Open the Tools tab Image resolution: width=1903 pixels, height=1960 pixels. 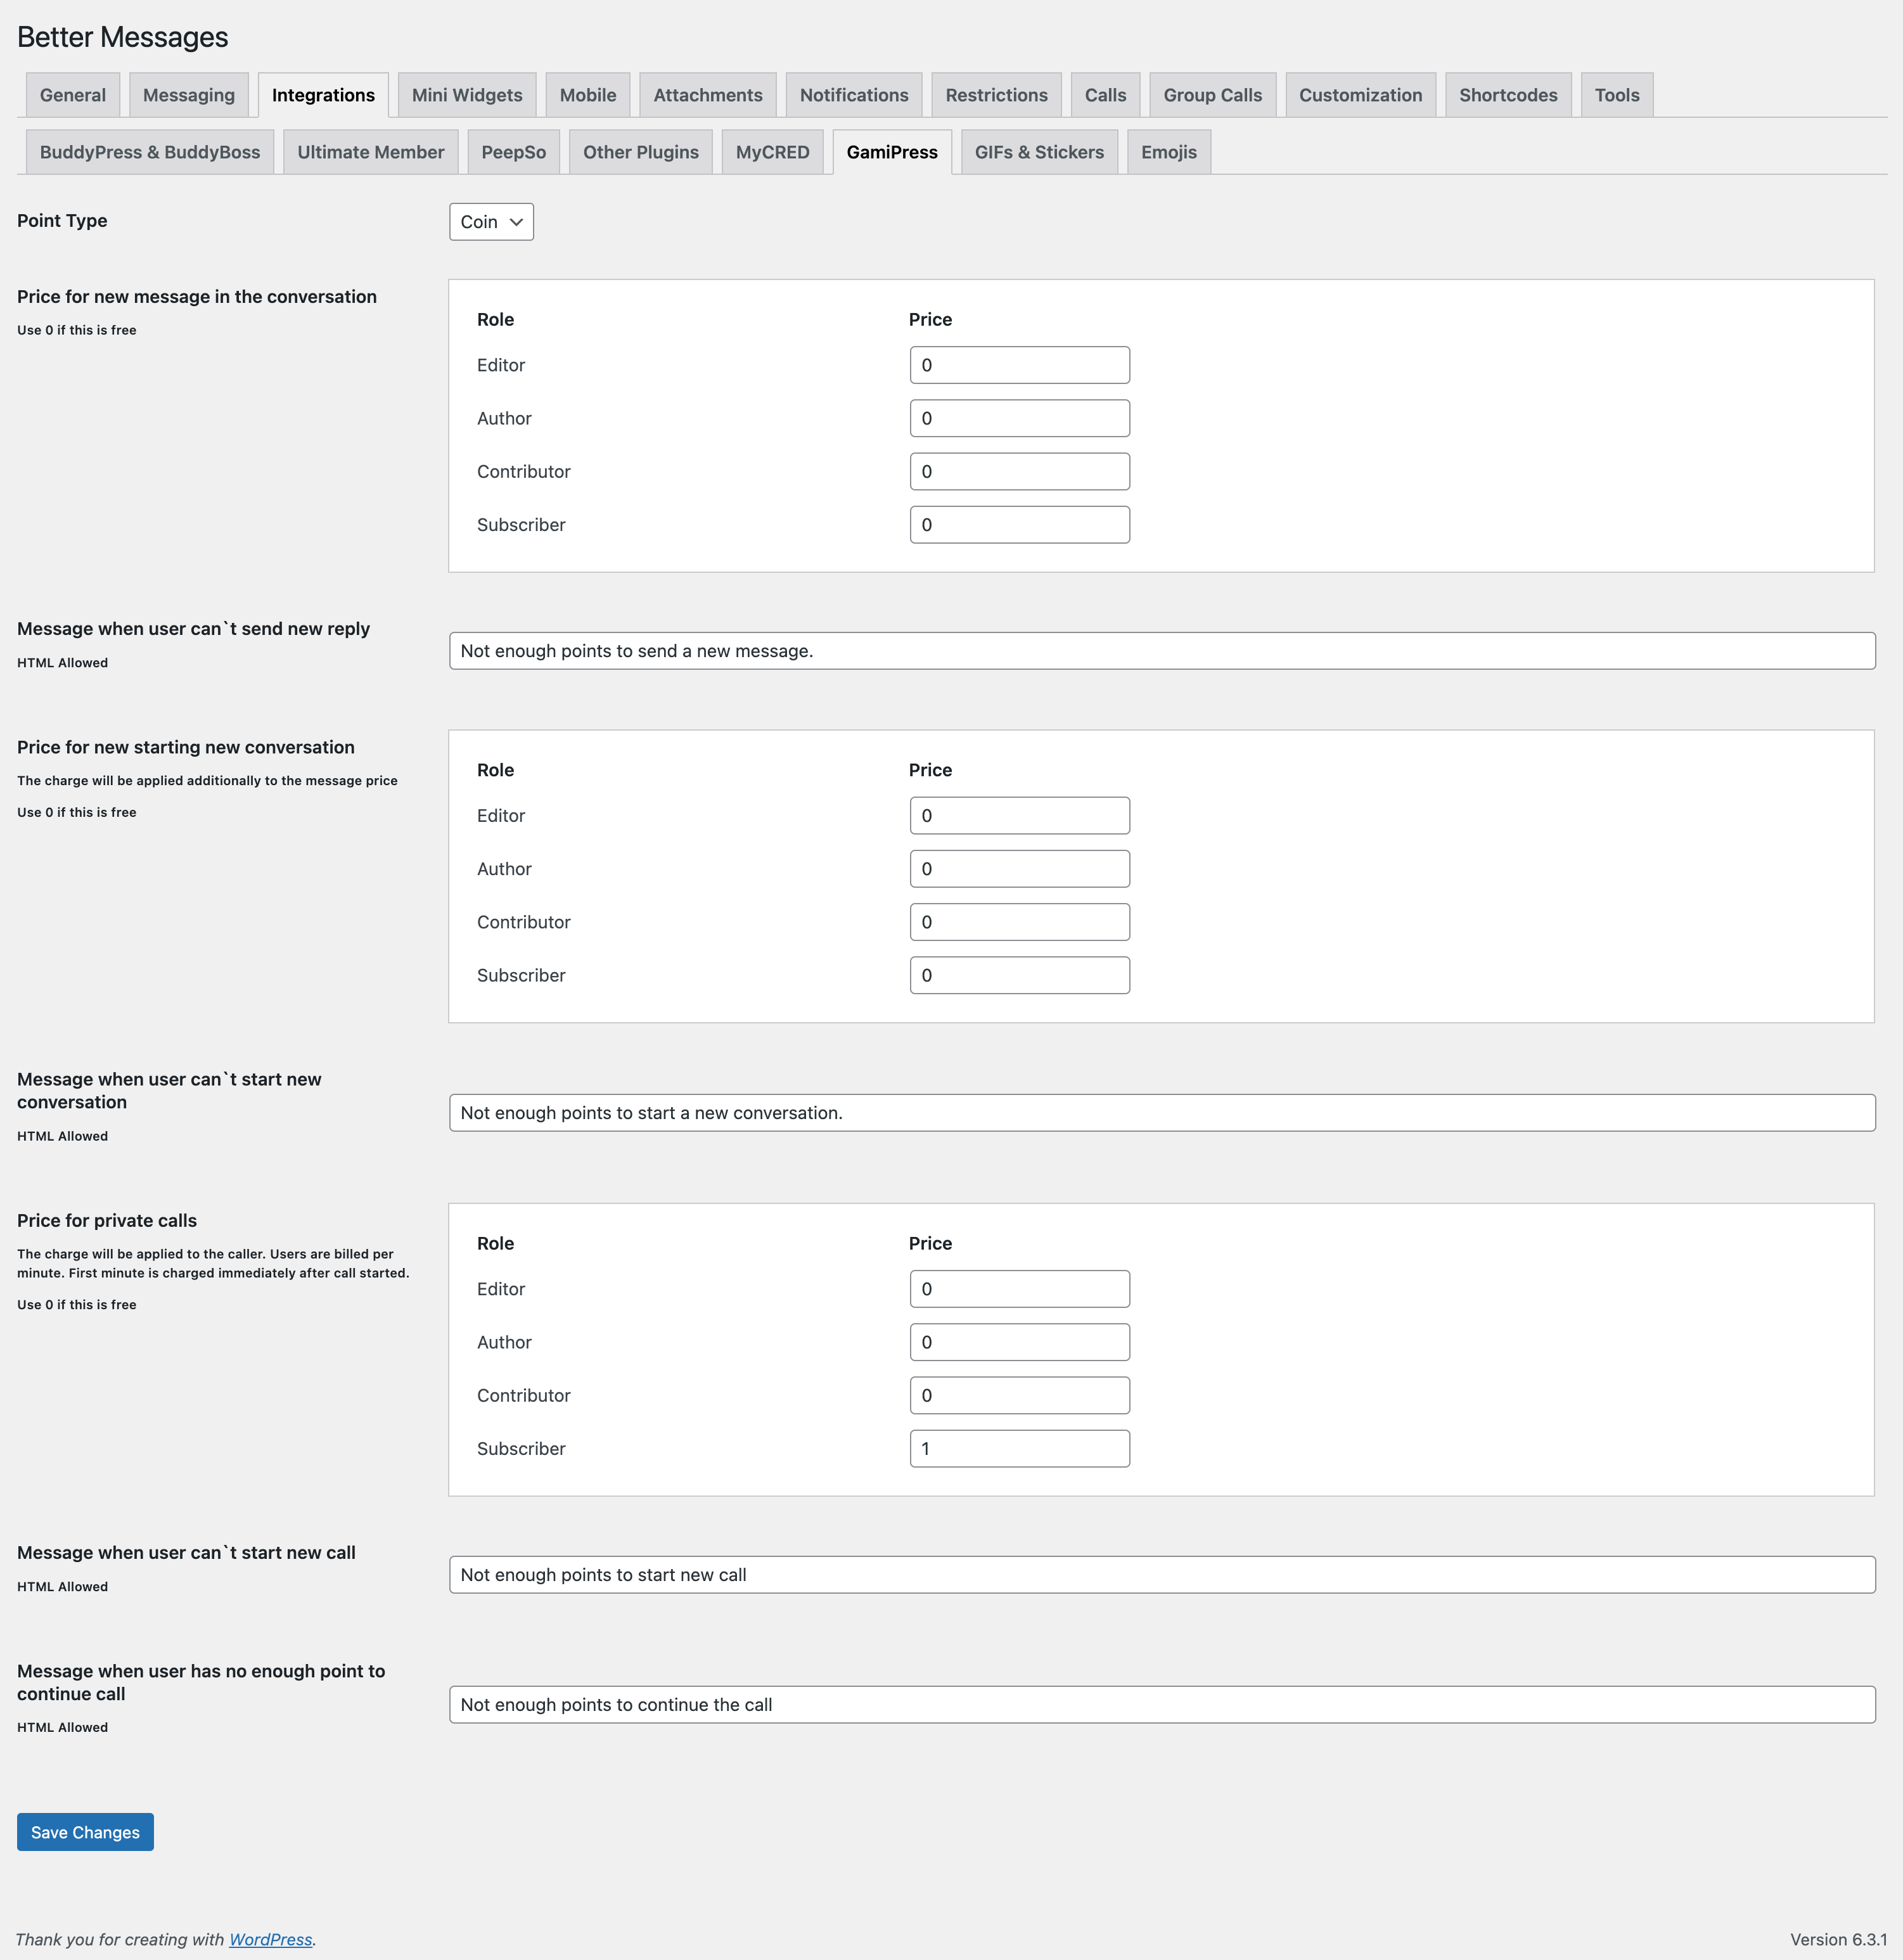[x=1617, y=95]
